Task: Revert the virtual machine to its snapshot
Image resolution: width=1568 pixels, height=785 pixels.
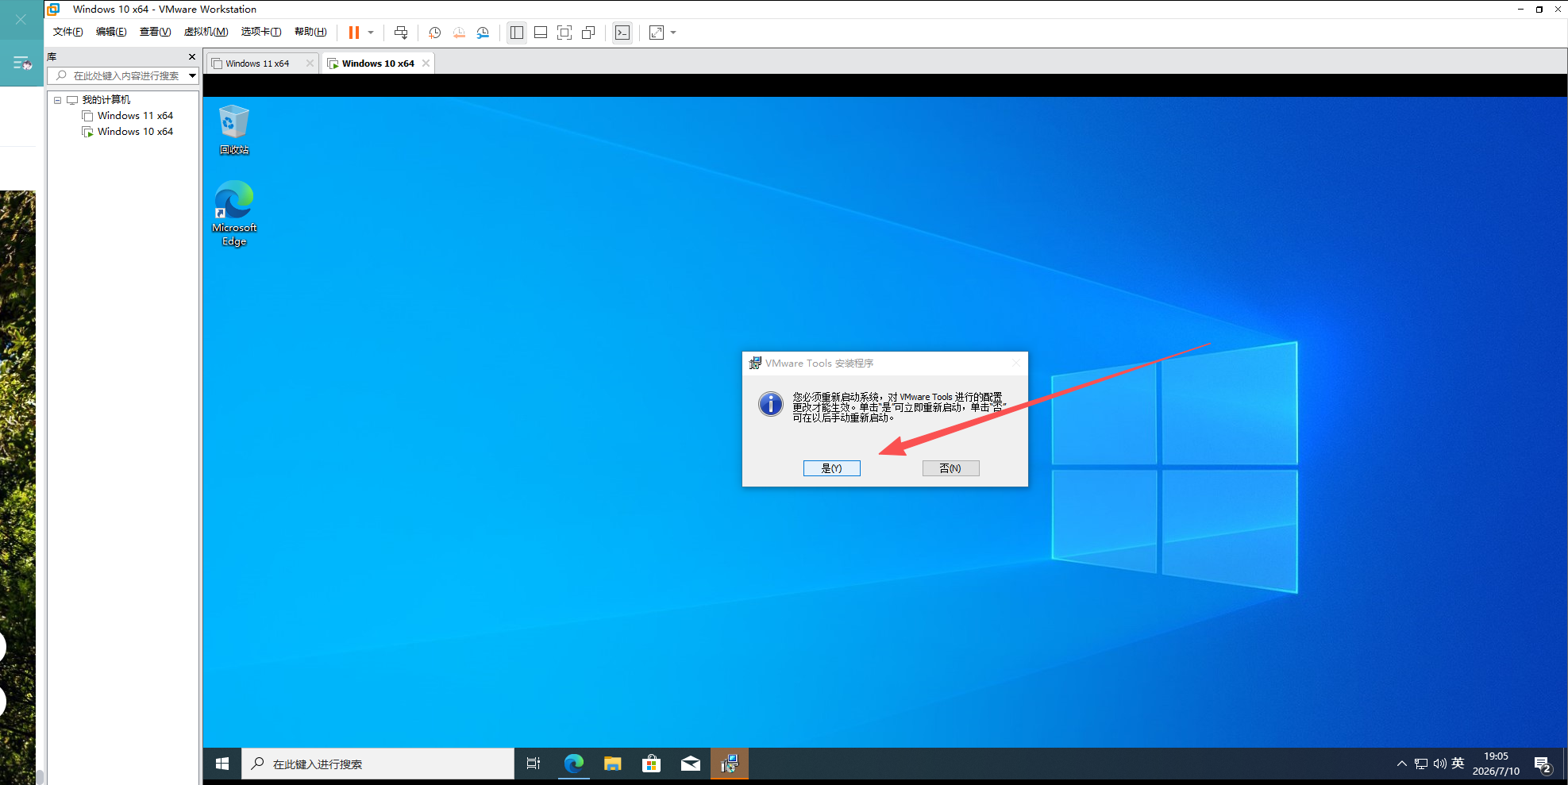Action: pos(459,33)
